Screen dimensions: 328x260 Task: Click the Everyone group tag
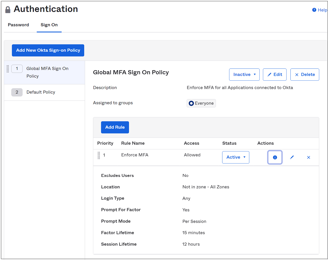[204, 103]
